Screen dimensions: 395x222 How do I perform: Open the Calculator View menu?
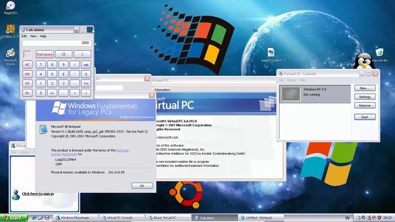(33, 36)
